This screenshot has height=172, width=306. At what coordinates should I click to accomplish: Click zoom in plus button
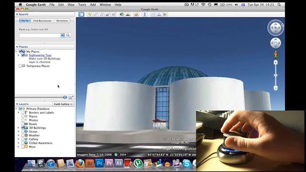(x=275, y=62)
